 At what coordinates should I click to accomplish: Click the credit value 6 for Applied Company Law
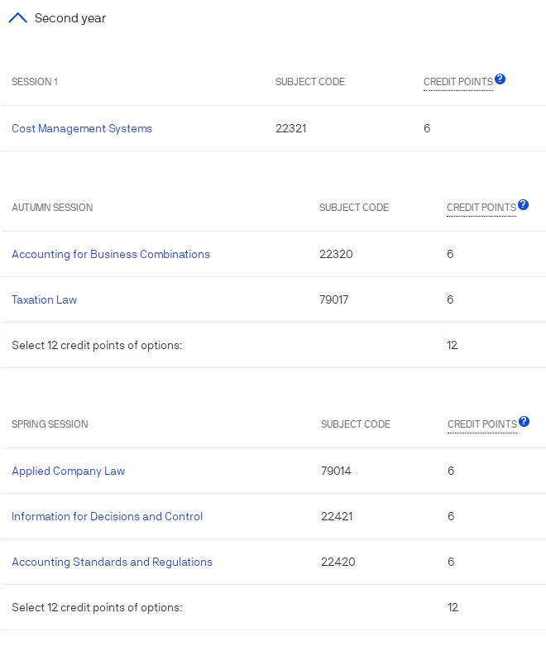pyautogui.click(x=451, y=471)
